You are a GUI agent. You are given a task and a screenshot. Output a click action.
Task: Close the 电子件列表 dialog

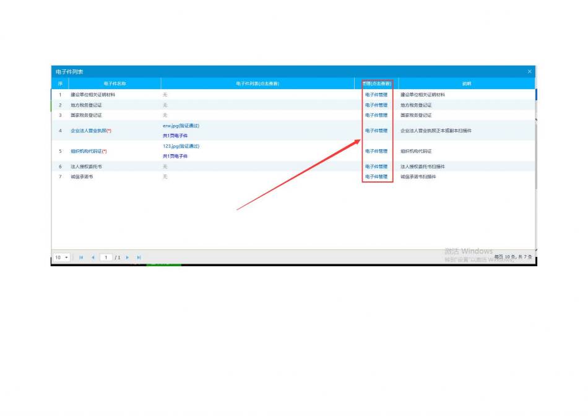coord(529,72)
